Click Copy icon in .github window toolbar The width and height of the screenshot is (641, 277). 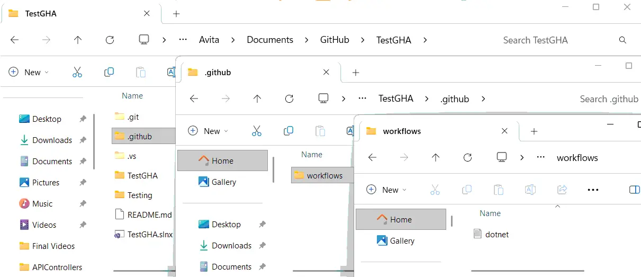(288, 131)
